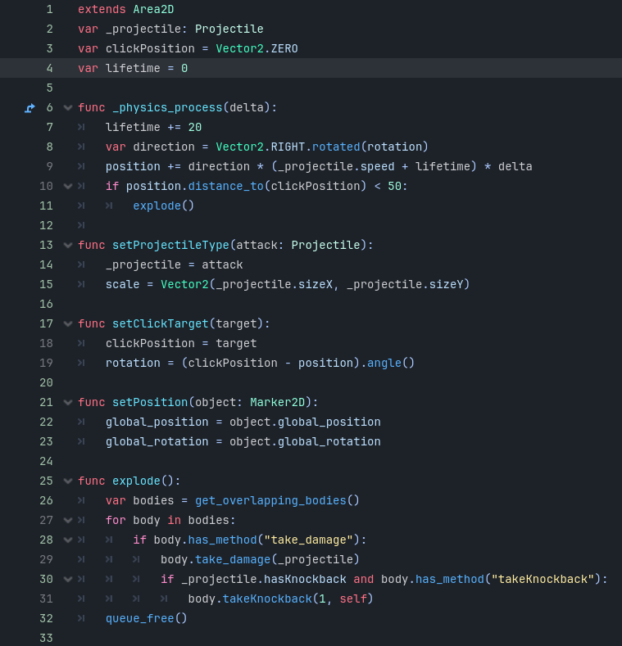The height and width of the screenshot is (646, 622).
Task: Click the "take_damage" string on line 28
Action: coord(308,540)
